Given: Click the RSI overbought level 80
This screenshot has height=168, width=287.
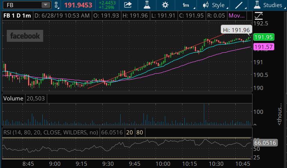Looking at the screenshot, I should click(x=139, y=132).
